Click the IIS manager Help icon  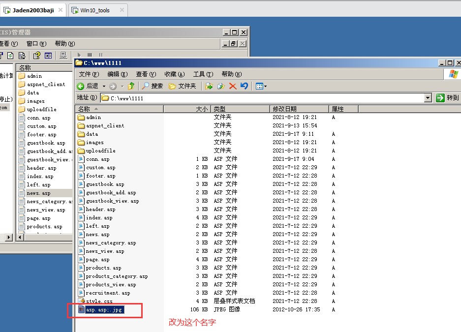point(36,56)
